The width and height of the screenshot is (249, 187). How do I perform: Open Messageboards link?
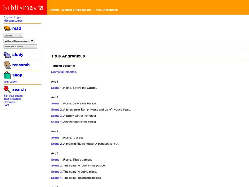[13, 21]
